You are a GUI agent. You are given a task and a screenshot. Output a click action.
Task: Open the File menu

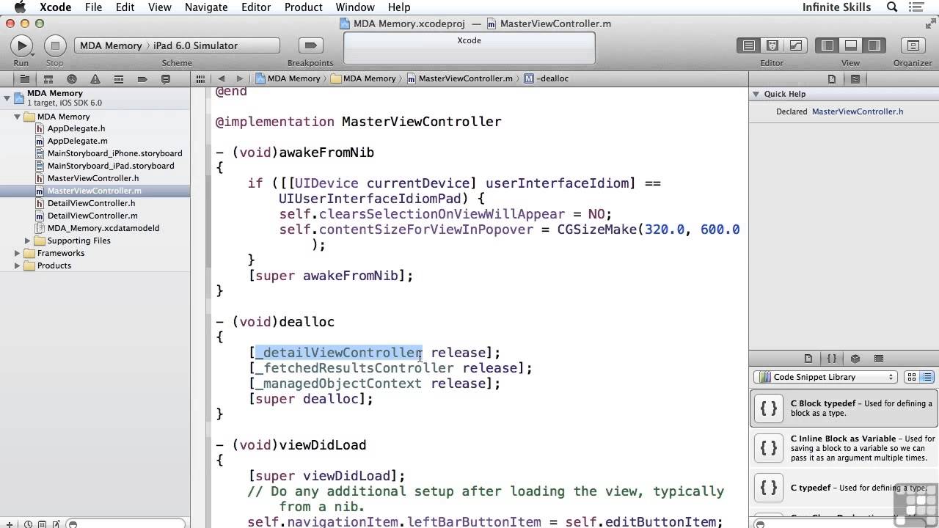pyautogui.click(x=93, y=7)
